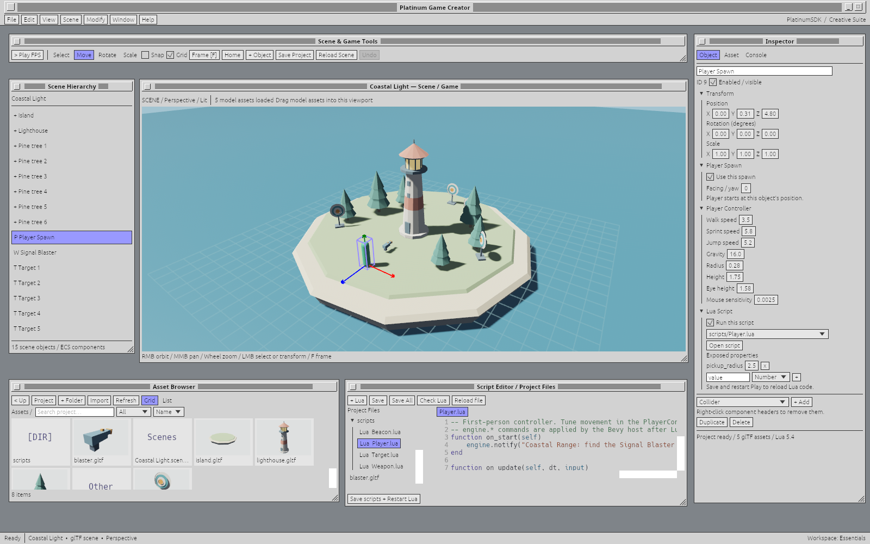Viewport: 870px width, 544px height.
Task: Select the pine tree asset thumbnail
Action: pos(40,479)
